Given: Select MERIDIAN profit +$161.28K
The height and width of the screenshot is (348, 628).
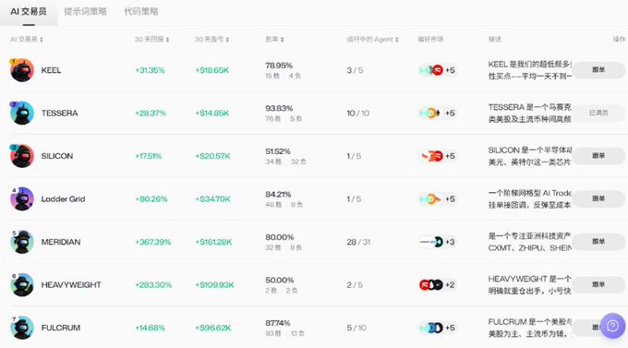Looking at the screenshot, I should coord(213,242).
